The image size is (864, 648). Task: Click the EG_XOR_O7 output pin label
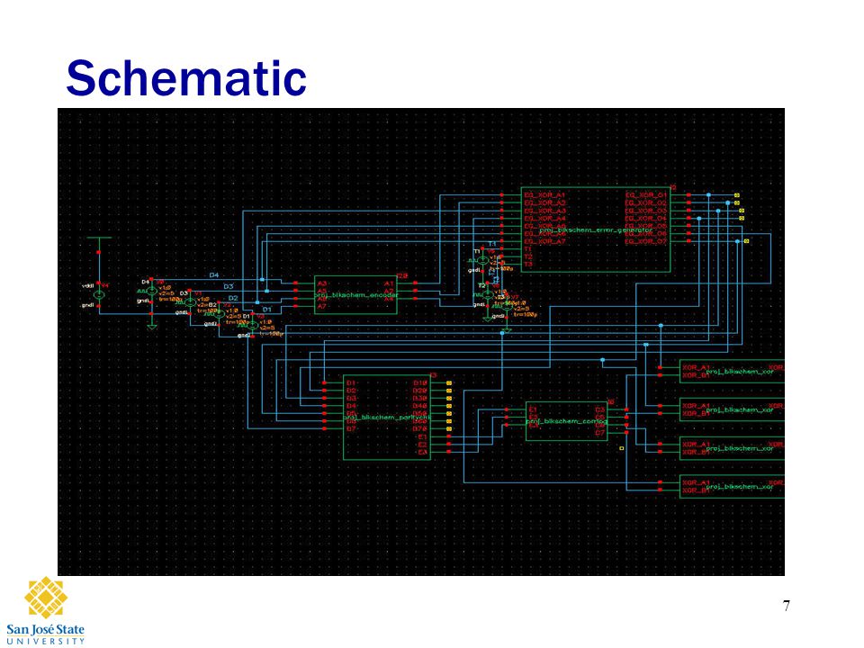(646, 241)
